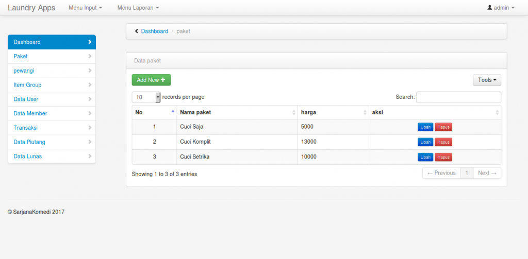Click the 5000 price cell
Image resolution: width=528 pixels, height=259 pixels.
point(334,127)
